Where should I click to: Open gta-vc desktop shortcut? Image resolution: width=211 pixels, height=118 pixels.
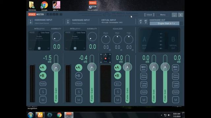[56, 6]
